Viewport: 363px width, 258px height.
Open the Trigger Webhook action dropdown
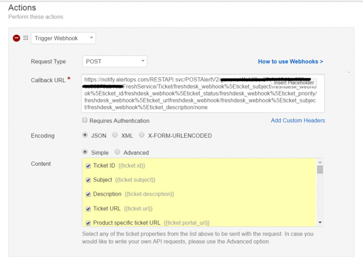point(63,38)
